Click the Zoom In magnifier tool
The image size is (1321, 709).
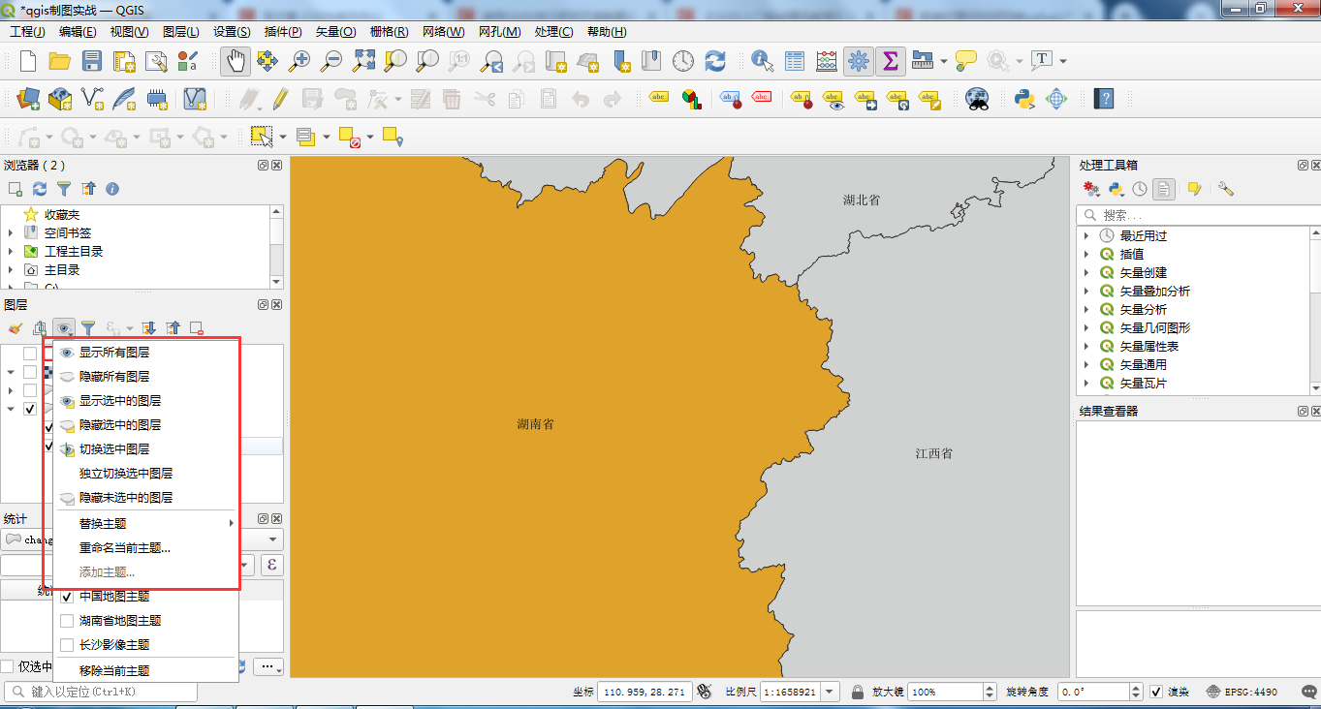coord(299,61)
